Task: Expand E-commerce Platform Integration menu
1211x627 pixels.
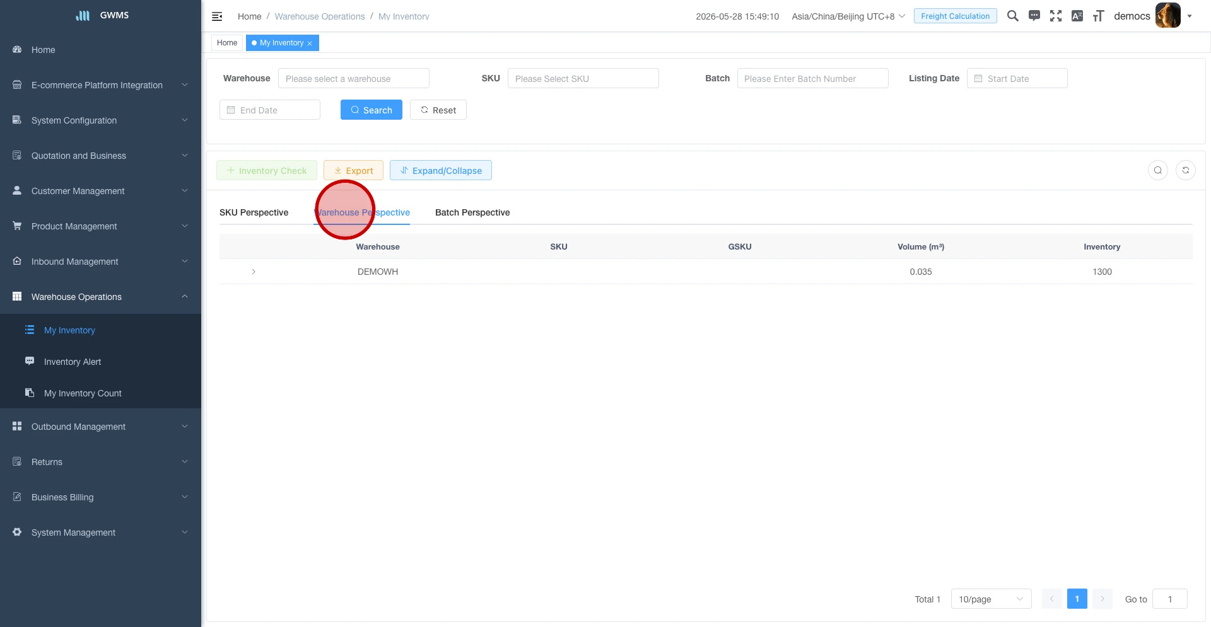Action: click(x=100, y=85)
